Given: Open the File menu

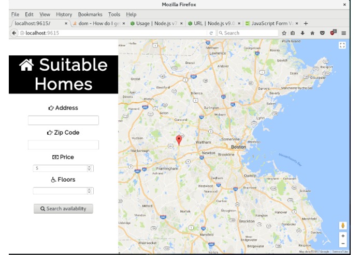Looking at the screenshot, I should [x=15, y=14].
